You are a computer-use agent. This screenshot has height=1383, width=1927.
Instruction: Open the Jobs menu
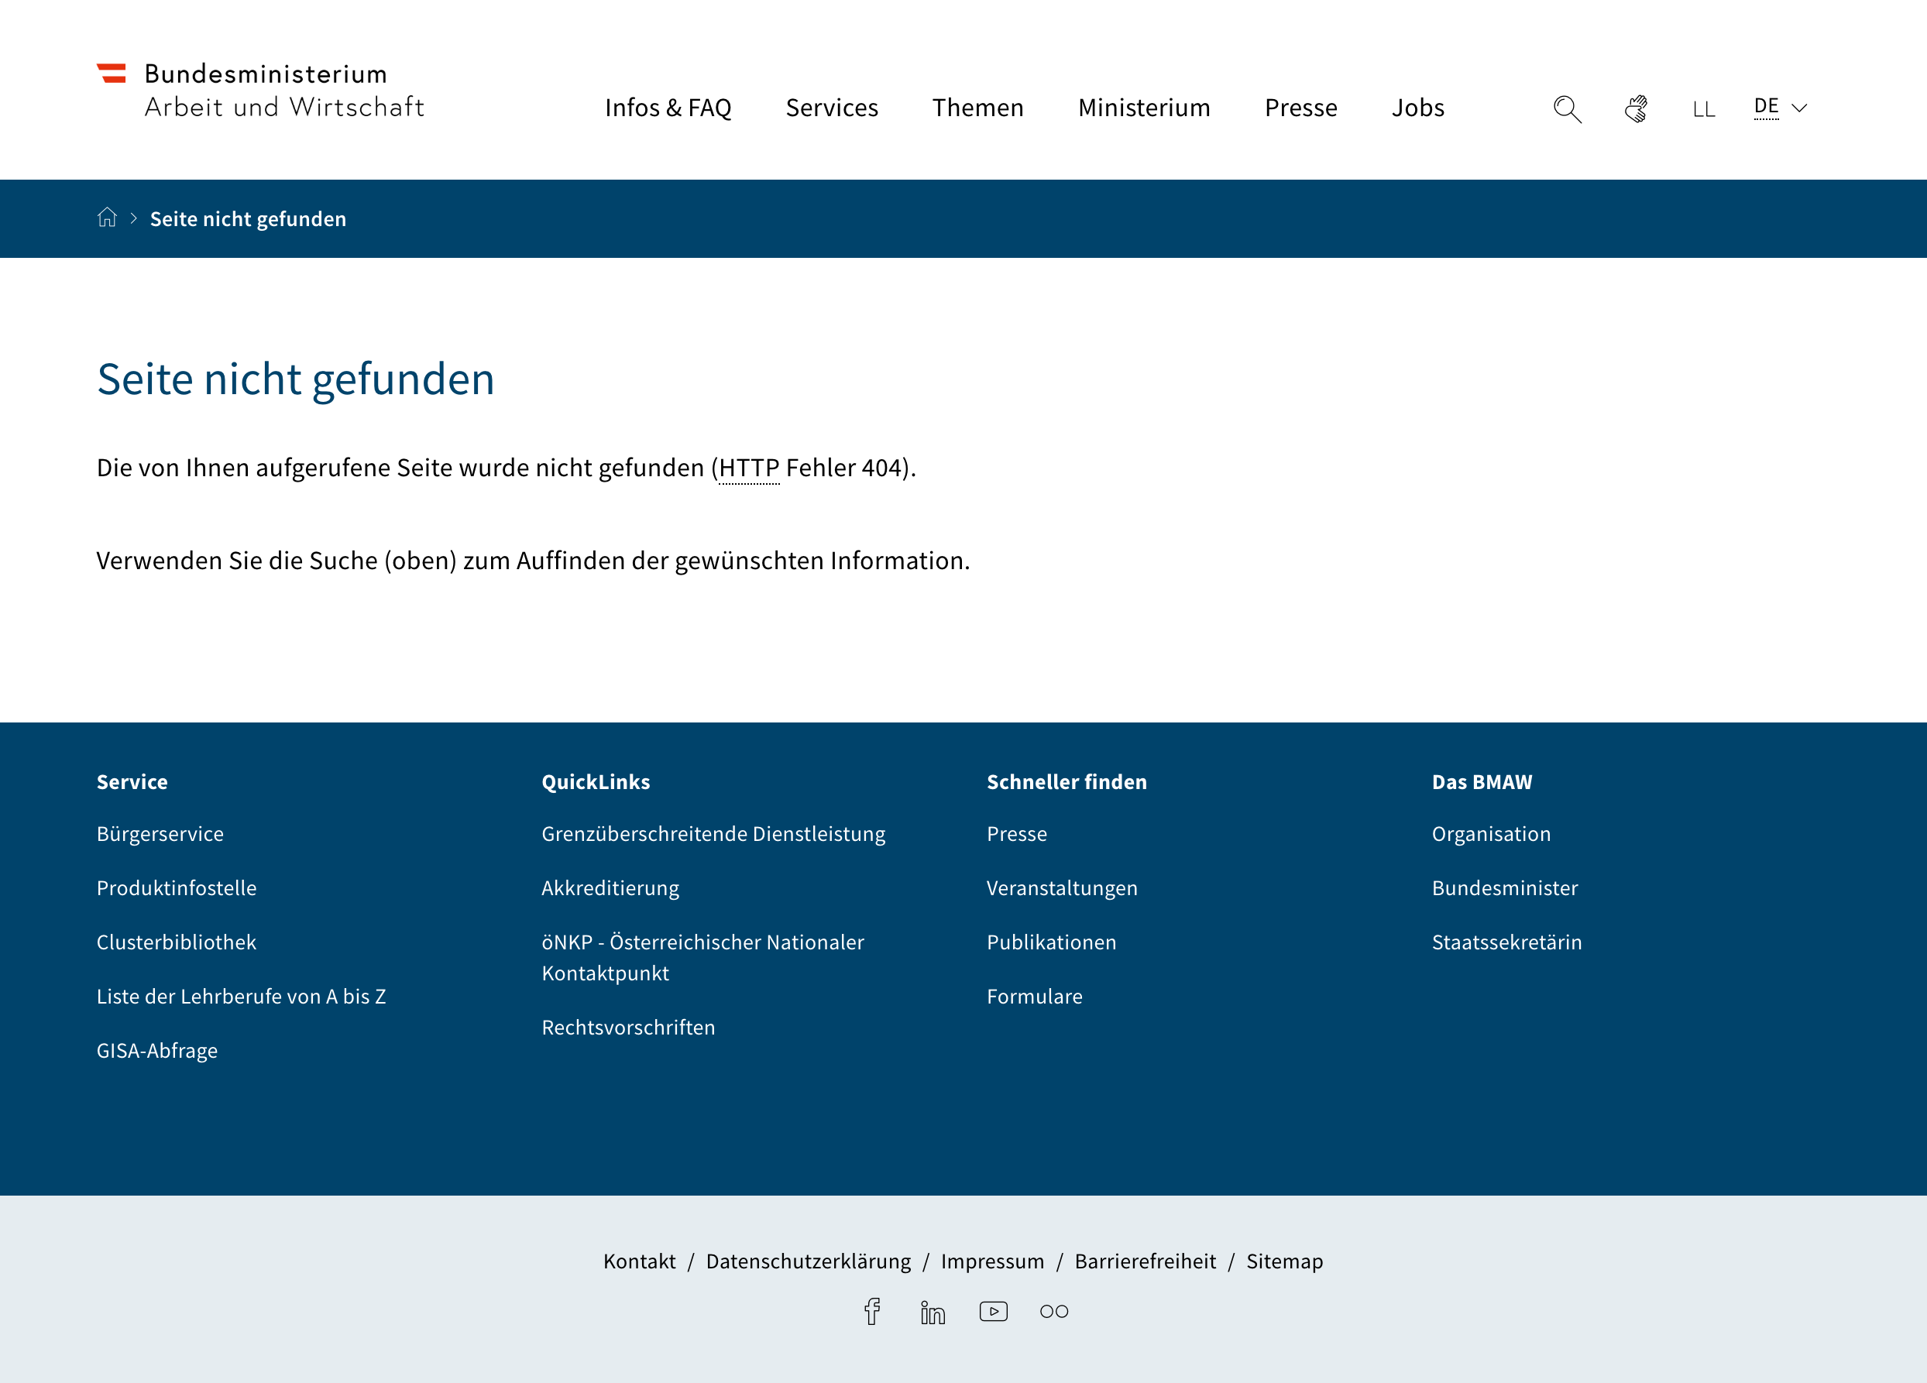tap(1418, 108)
